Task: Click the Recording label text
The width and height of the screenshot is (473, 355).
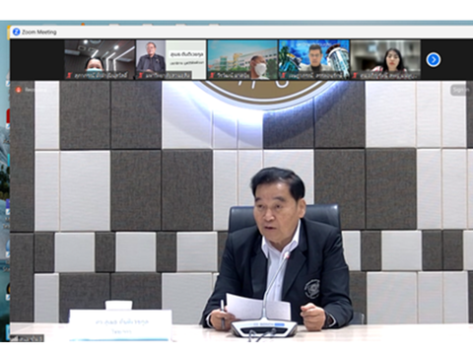Action: click(34, 90)
